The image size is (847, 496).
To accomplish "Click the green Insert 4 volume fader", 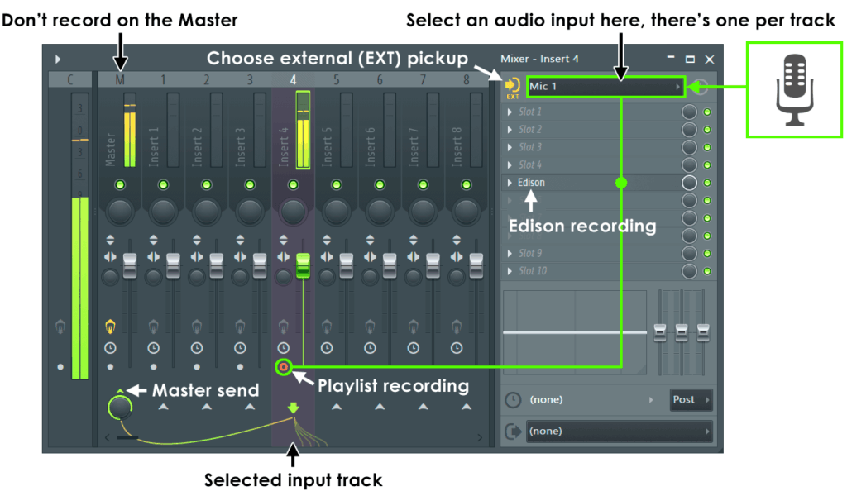I will coord(303,265).
